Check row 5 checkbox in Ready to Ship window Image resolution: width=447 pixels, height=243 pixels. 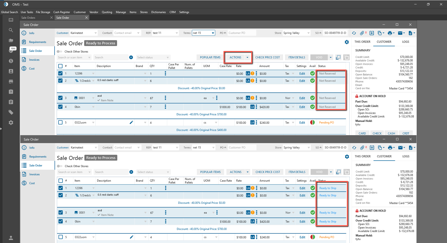61,237
